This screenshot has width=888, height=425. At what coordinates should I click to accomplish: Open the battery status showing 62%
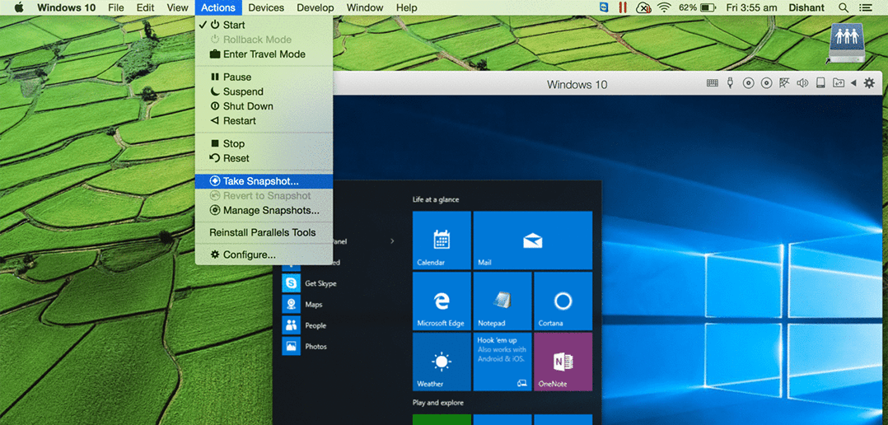tap(697, 7)
